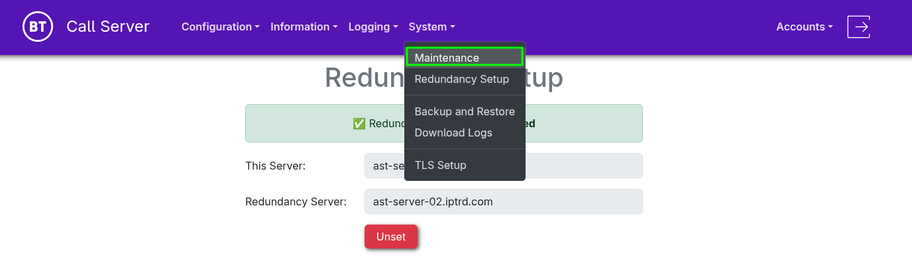Collapse the System dropdown menu

(x=432, y=27)
